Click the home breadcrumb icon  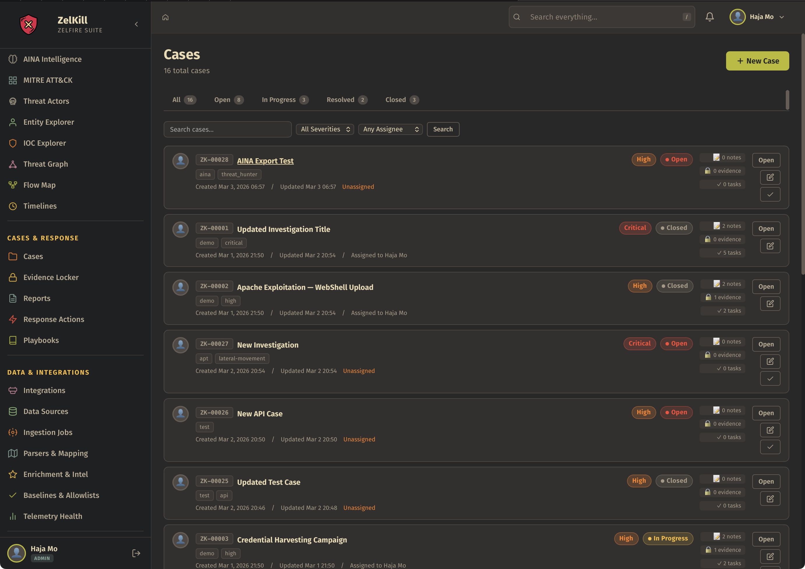(x=165, y=17)
